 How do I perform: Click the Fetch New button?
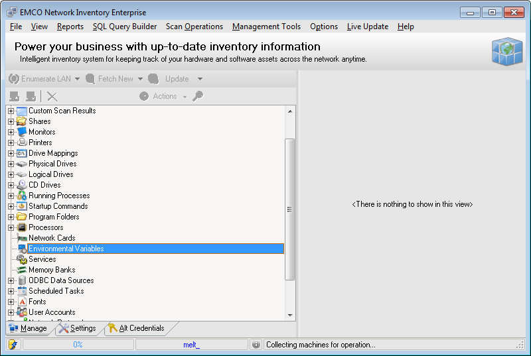click(110, 79)
